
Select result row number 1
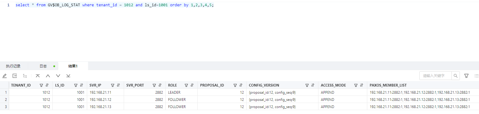pos(6,93)
